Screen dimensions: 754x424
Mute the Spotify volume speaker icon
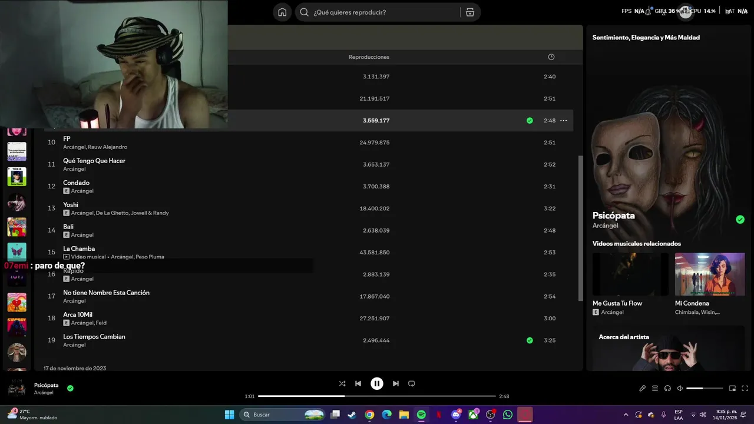[x=680, y=388]
